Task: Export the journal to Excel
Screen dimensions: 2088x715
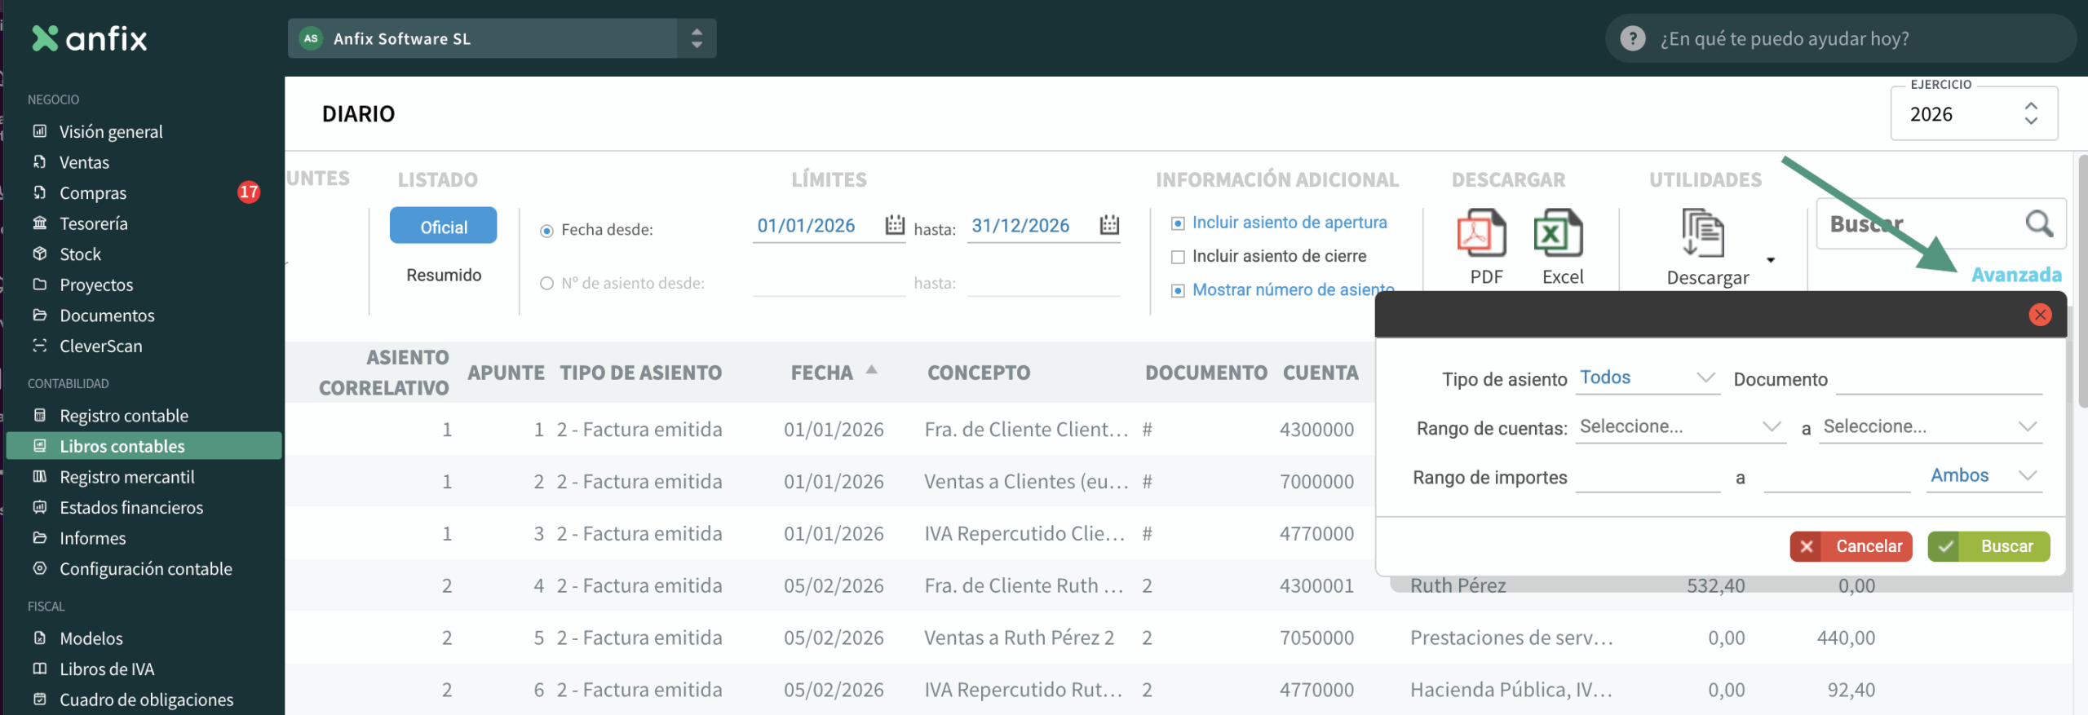Action: (x=1559, y=233)
